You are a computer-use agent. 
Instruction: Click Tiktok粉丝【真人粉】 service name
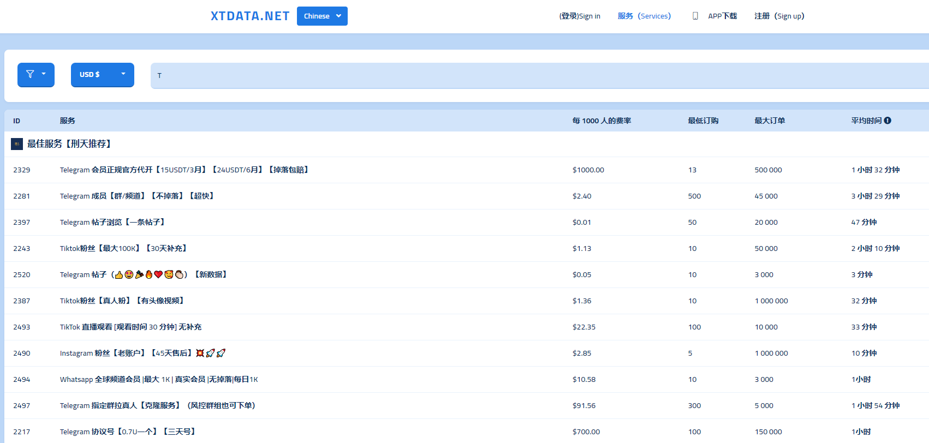point(123,301)
